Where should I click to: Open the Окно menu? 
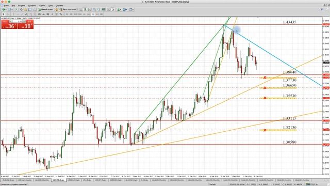coord(51,6)
